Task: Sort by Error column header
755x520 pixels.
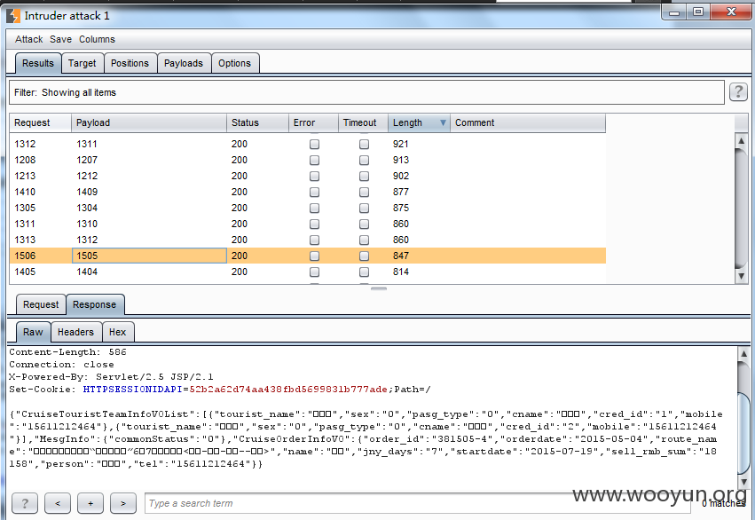Action: click(313, 122)
